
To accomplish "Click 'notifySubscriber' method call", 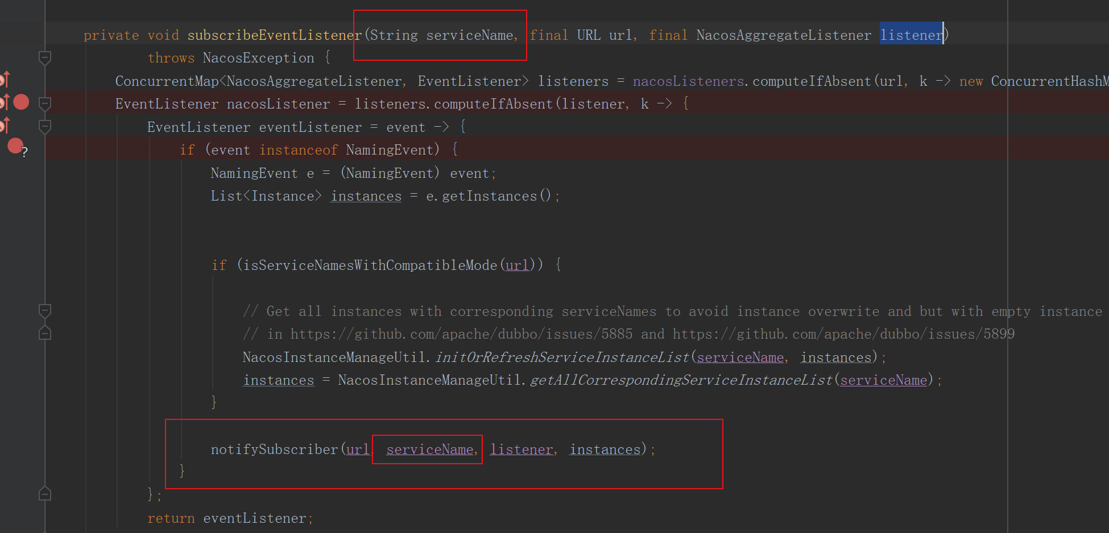I will coord(274,449).
